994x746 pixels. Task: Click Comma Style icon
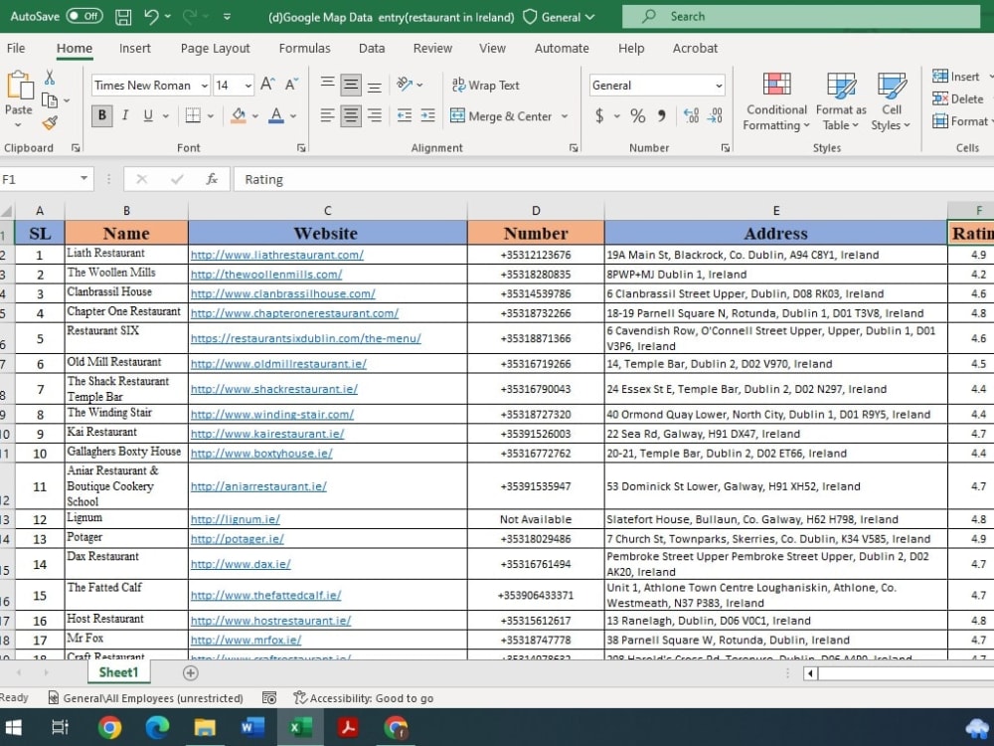pyautogui.click(x=661, y=115)
